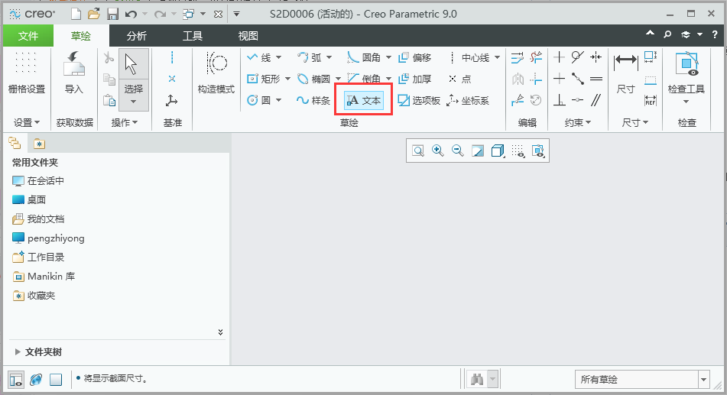This screenshot has width=727, height=395.
Task: Undo the last action
Action: (131, 14)
